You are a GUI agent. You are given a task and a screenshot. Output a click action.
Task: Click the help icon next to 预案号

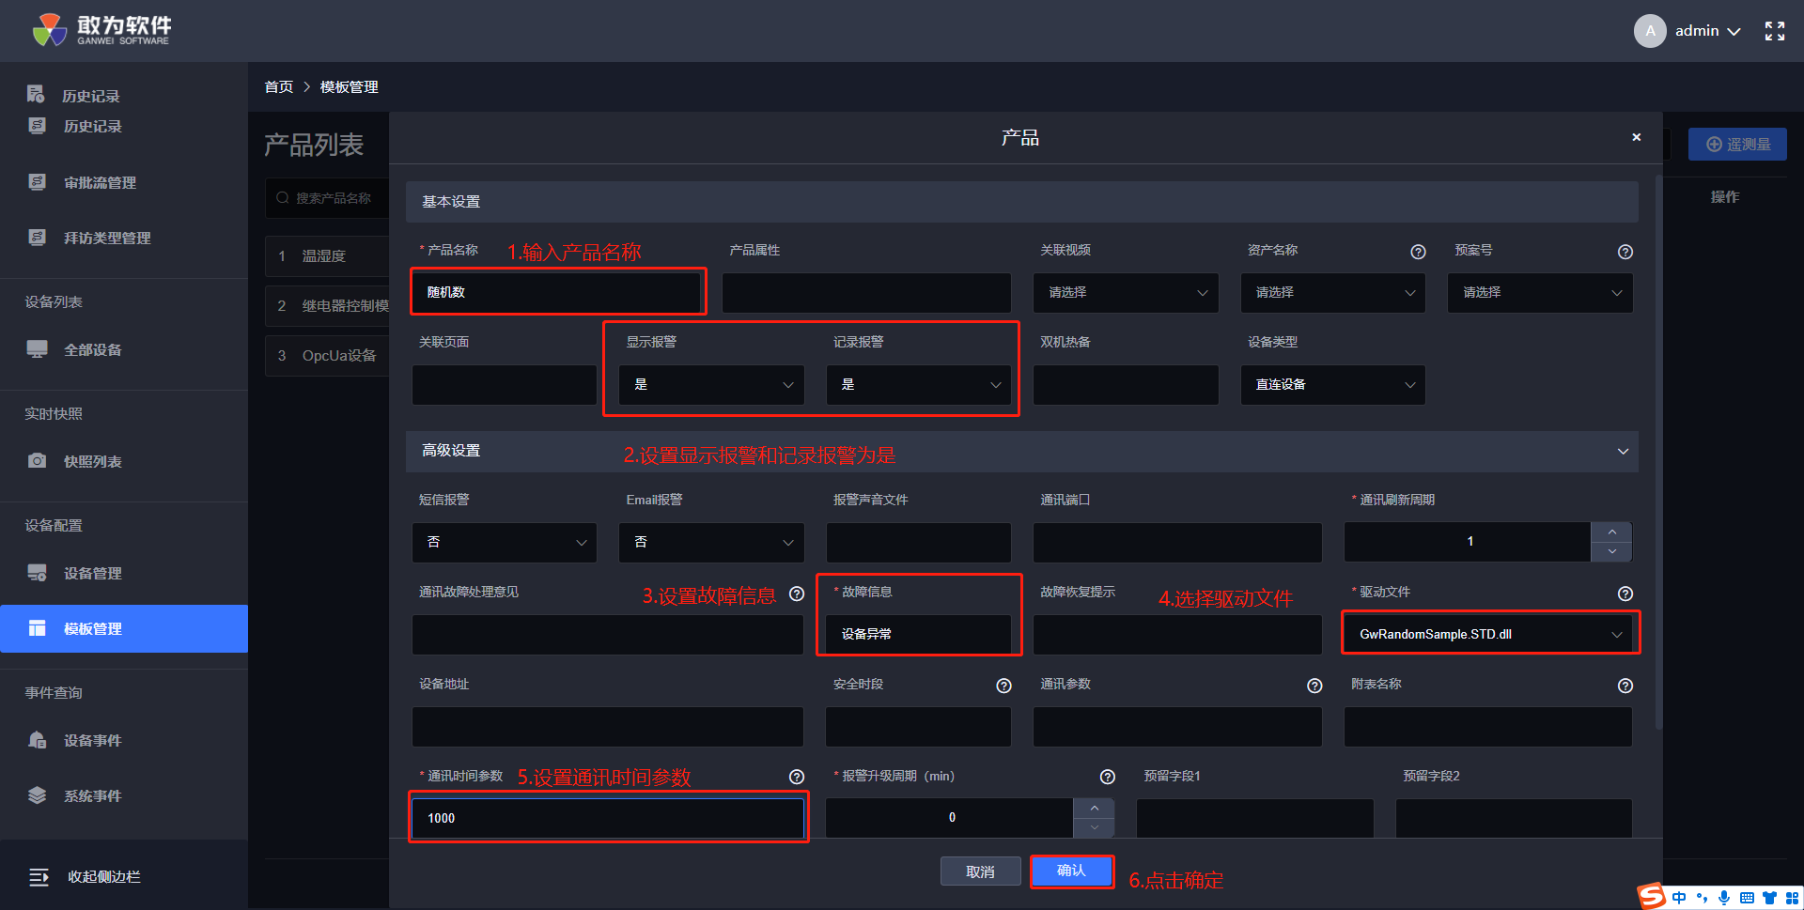1625,252
